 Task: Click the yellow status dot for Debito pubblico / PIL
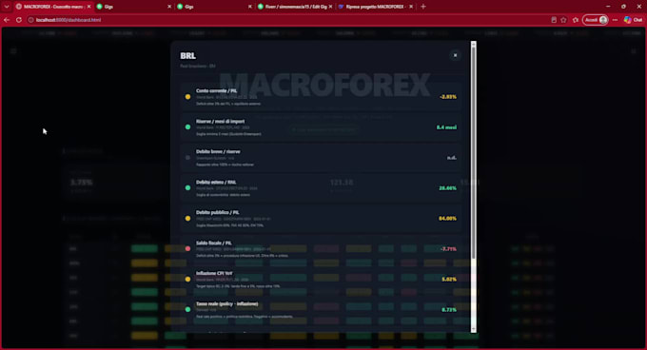pos(187,219)
